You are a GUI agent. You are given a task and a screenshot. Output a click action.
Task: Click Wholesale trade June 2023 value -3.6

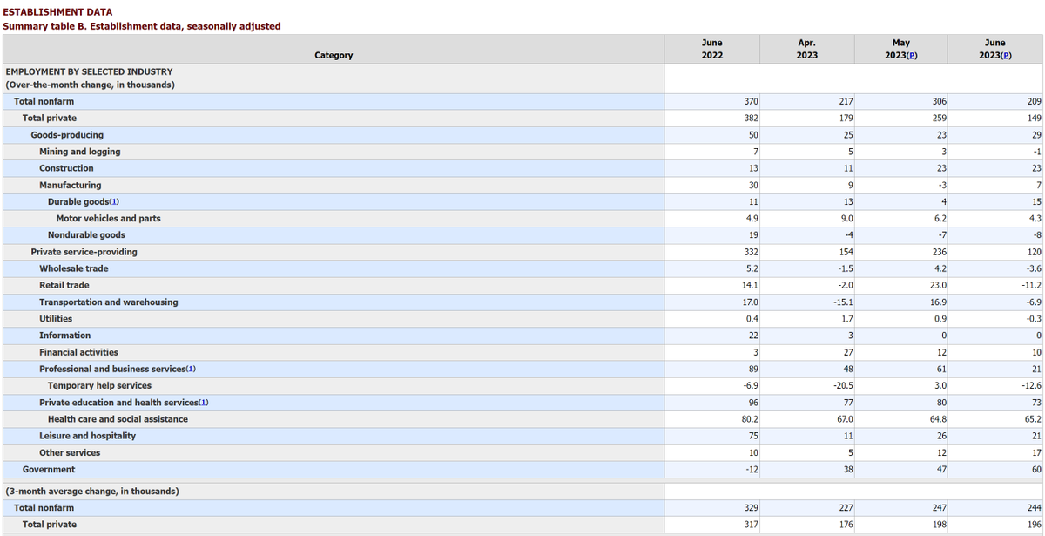click(1033, 268)
